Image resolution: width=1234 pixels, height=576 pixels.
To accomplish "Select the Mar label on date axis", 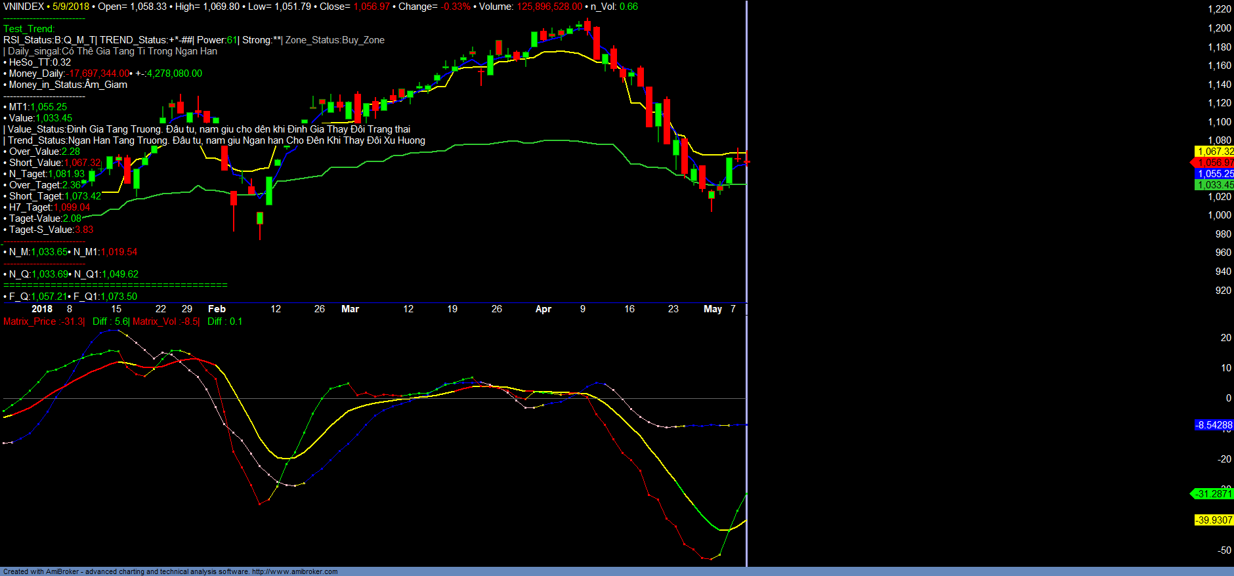I will click(350, 309).
